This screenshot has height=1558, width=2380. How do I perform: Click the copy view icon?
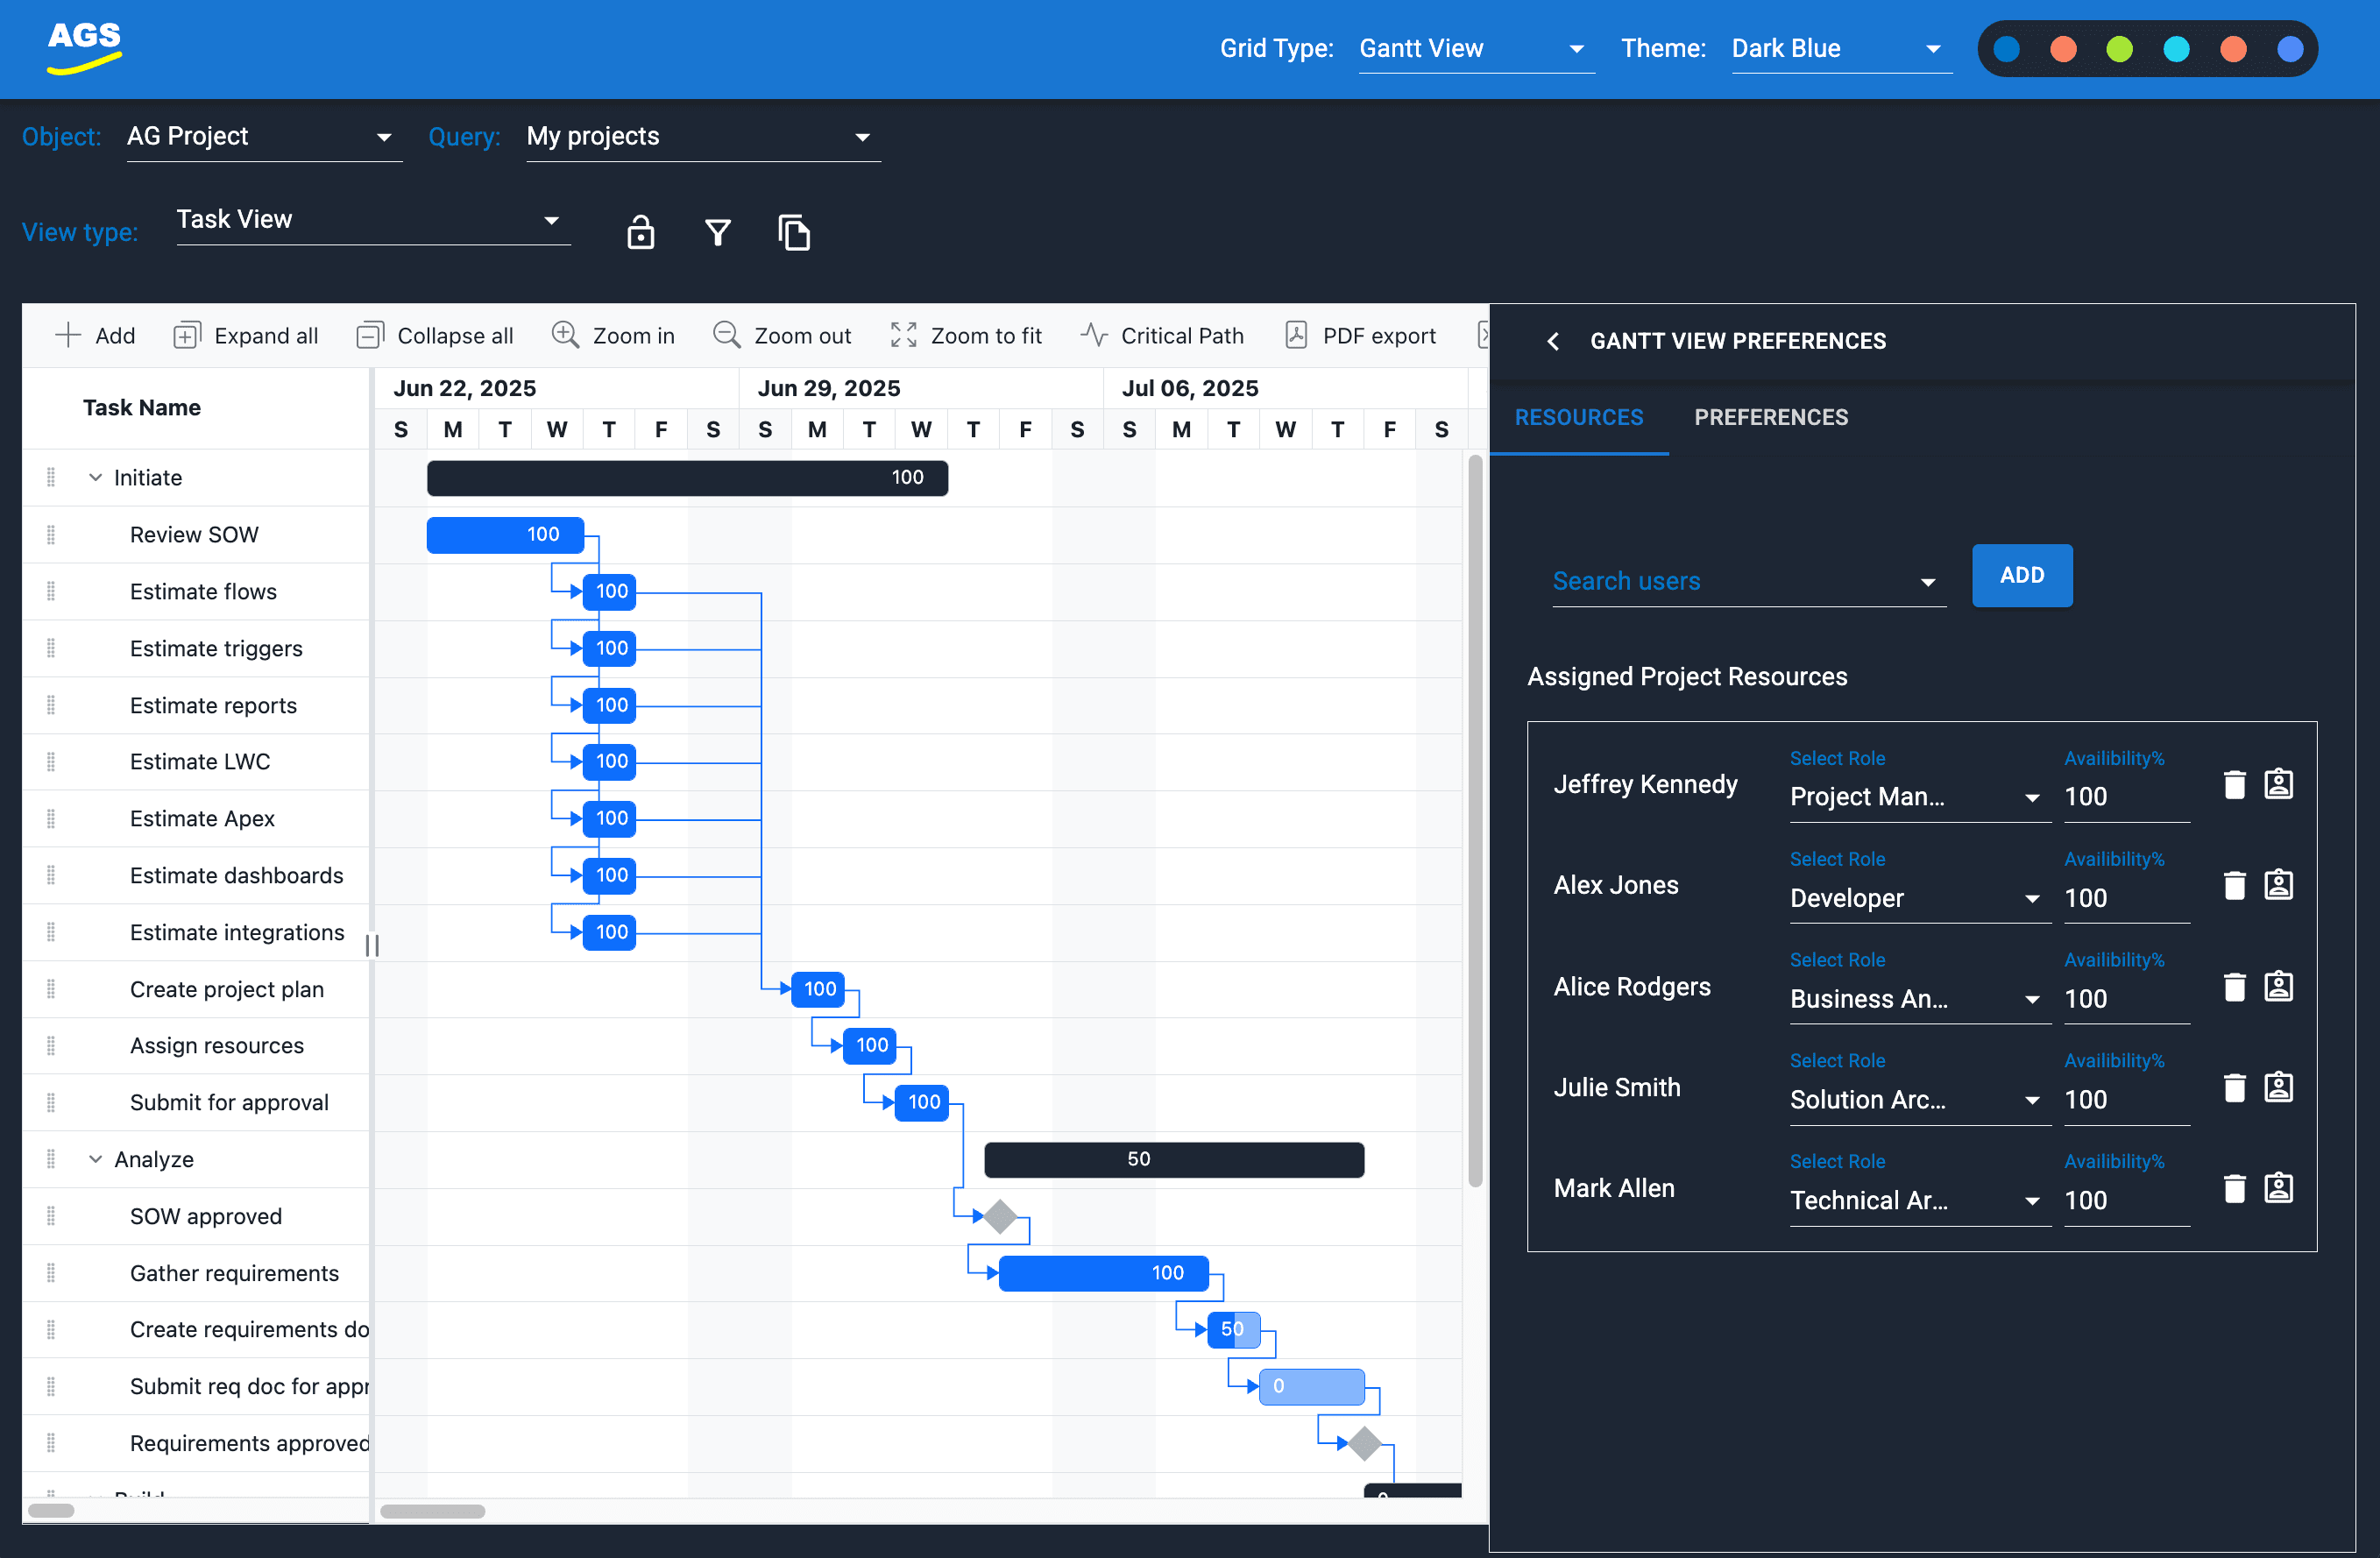point(794,232)
